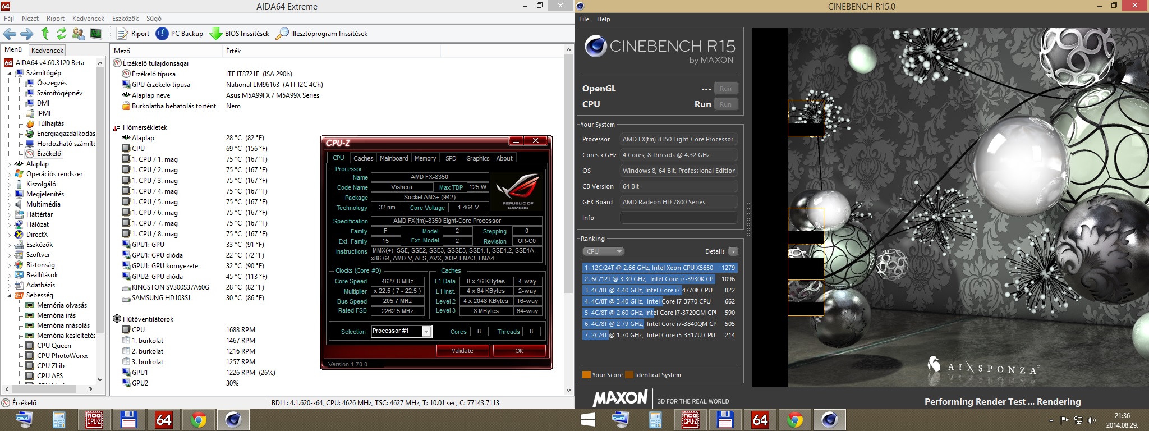The image size is (1149, 431).
Task: Expand the Megjelenítés tree node
Action: [x=9, y=194]
